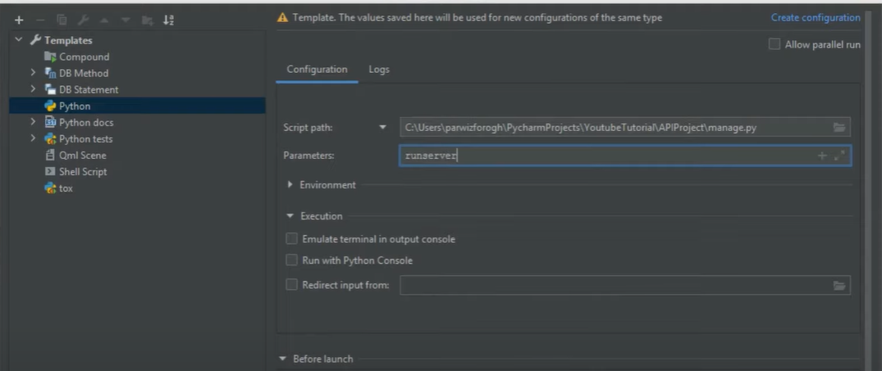The width and height of the screenshot is (882, 371).
Task: Collapse the Templates tree node
Action: (19, 40)
